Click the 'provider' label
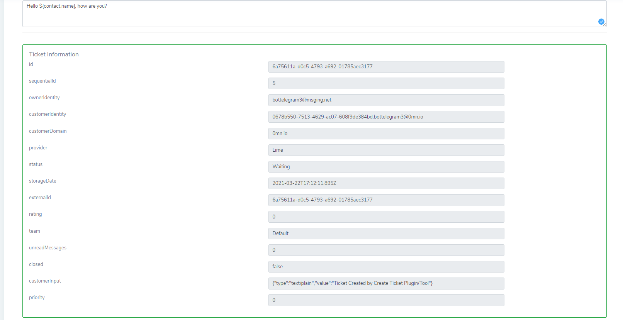This screenshot has width=623, height=320. click(x=38, y=148)
